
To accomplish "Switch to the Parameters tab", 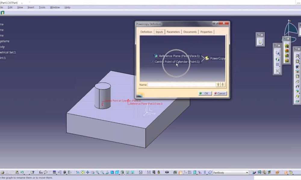I will pos(173,32).
